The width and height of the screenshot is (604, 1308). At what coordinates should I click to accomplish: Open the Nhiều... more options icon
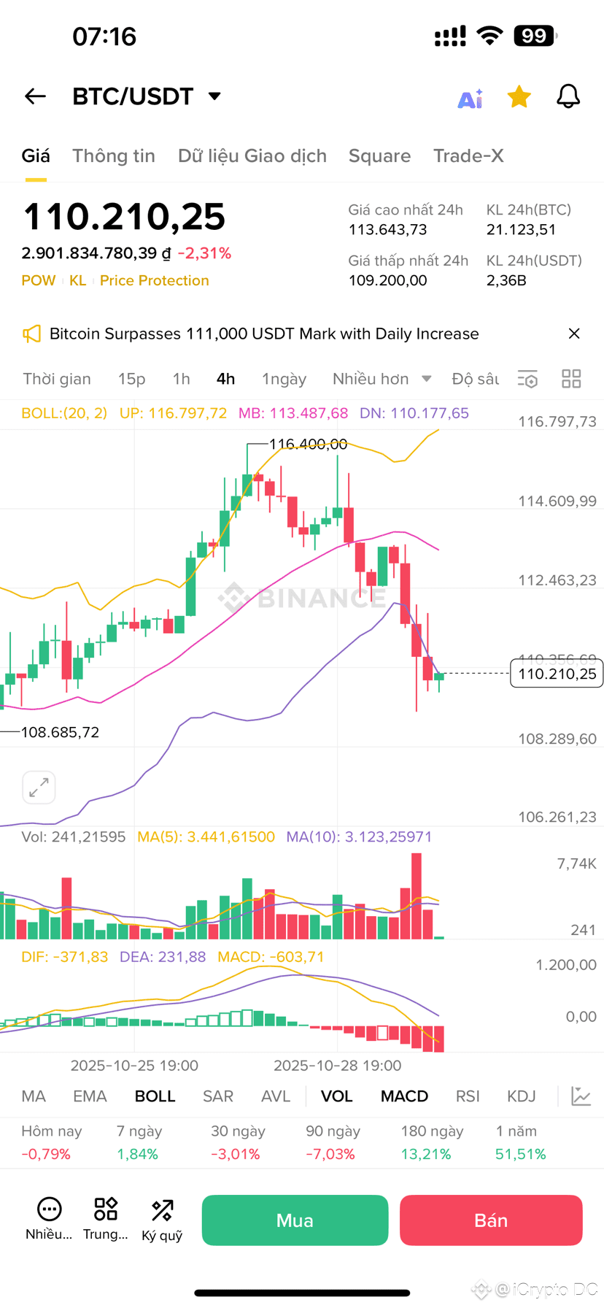click(x=49, y=1219)
